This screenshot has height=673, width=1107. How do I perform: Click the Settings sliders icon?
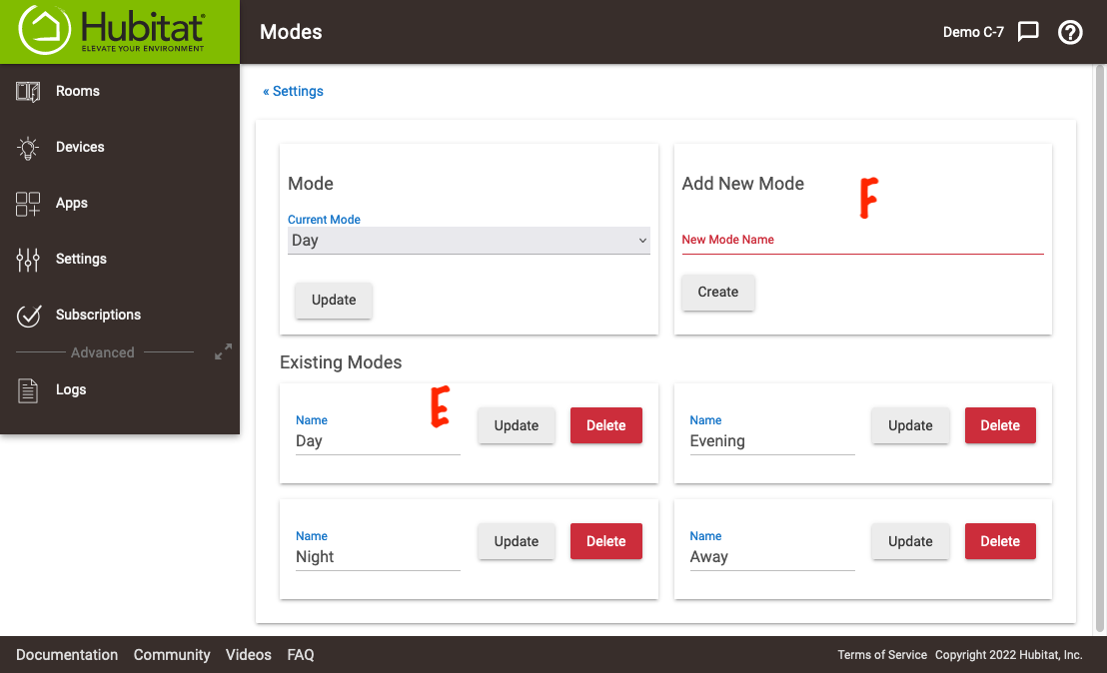[x=28, y=260]
